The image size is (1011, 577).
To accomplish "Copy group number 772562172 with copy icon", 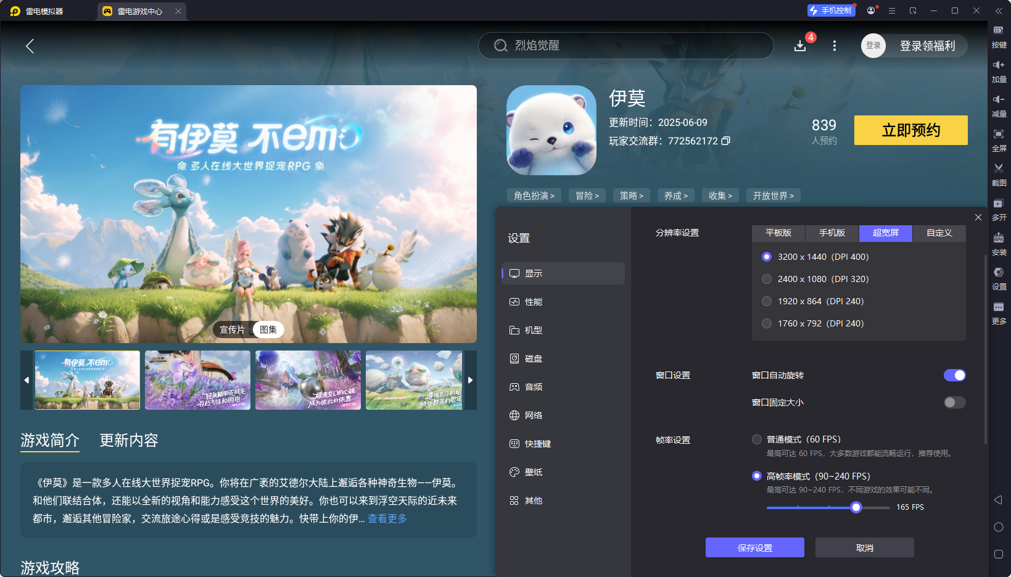I will (726, 141).
